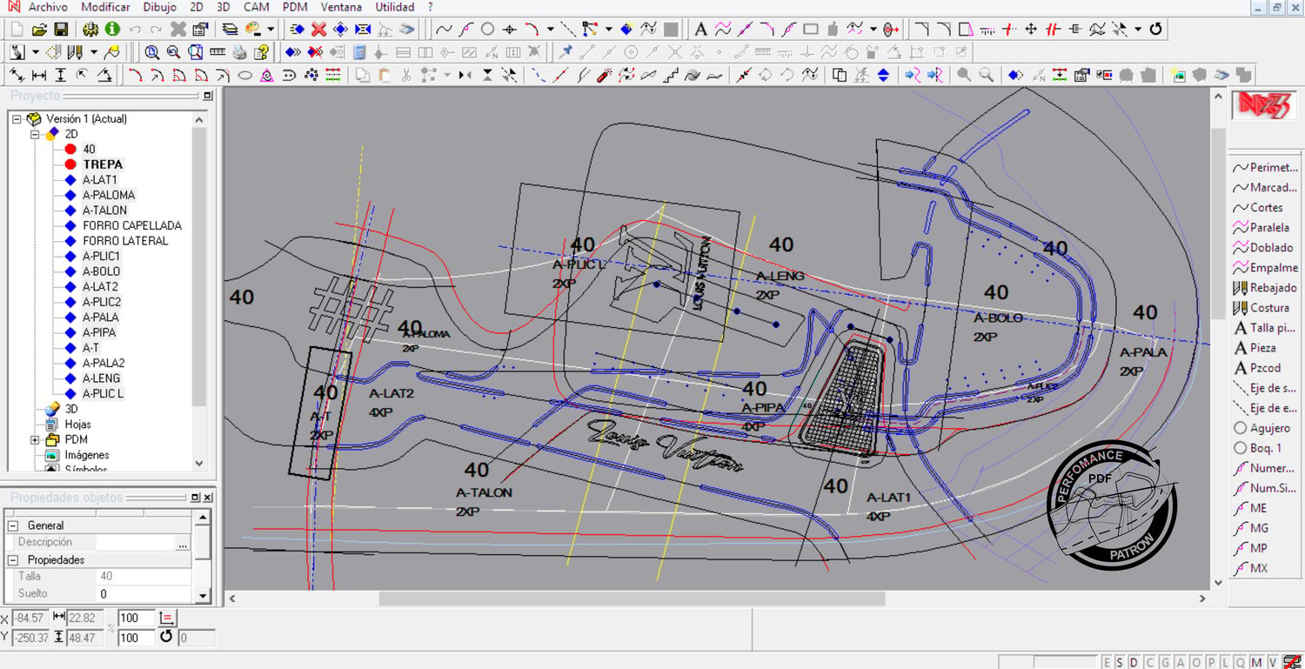Screen dimensions: 1305x669
Task: Click the printer icon
Action: 239,52
